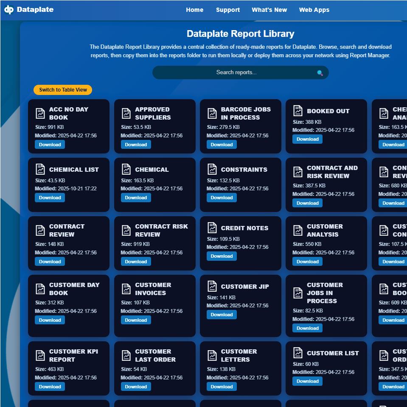Click 'Modified: 2025-10-21 17:22' text
Screen dimensions: 407x407
(x=66, y=188)
